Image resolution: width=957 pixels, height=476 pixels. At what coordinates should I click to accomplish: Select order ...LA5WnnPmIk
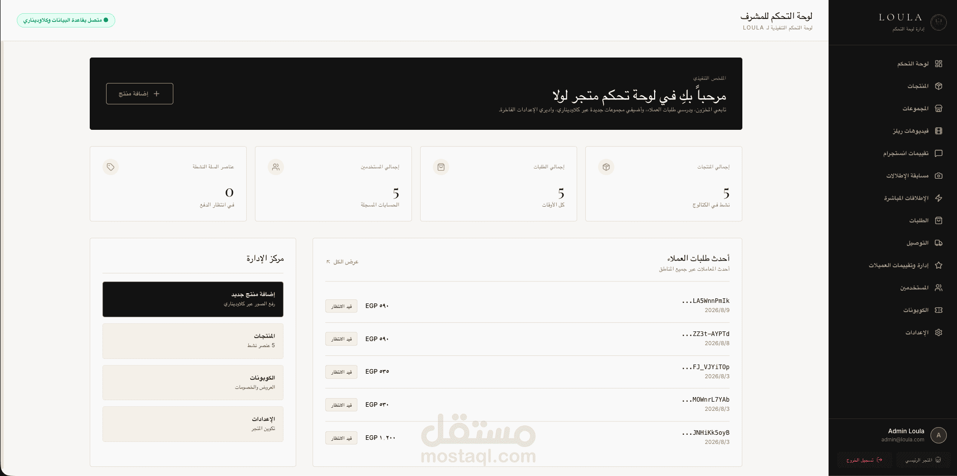click(527, 306)
